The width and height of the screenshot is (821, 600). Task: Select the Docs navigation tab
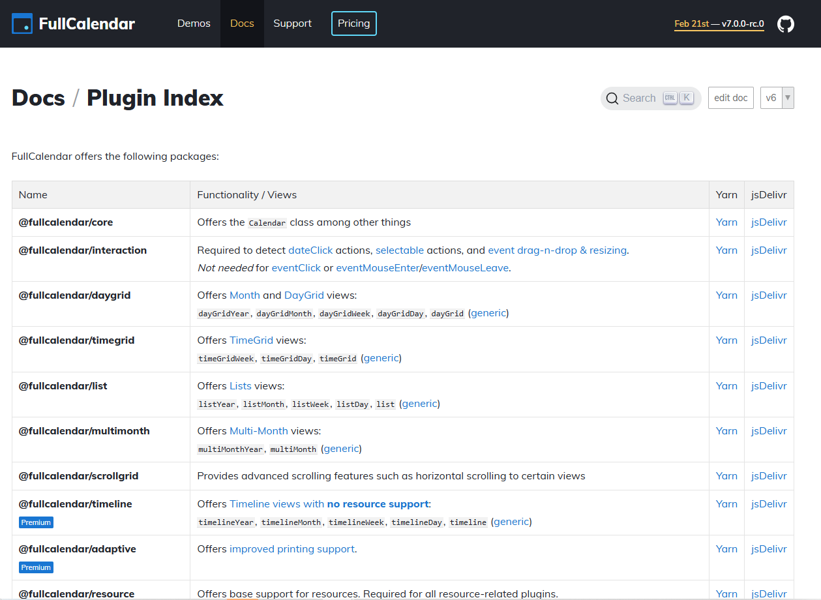242,23
